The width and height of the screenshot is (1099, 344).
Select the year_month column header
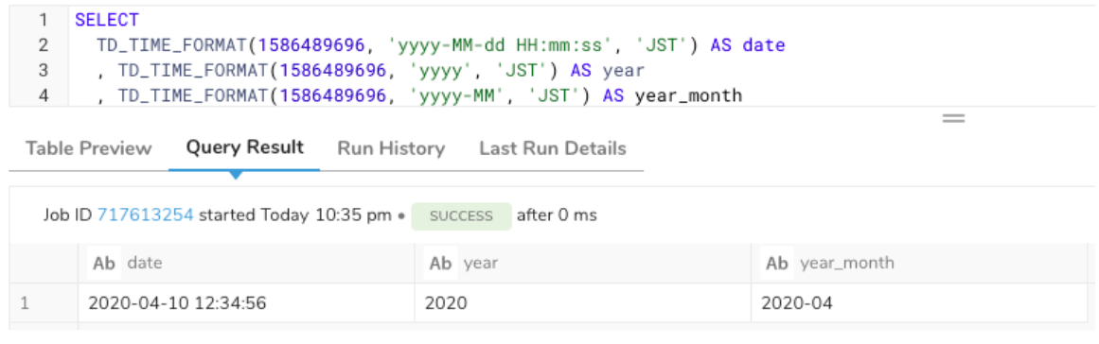(x=919, y=264)
